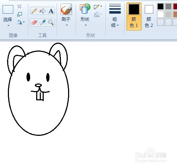This screenshot has height=167, width=177.
Task: Select the Magnifier tool
Action: tap(51, 23)
